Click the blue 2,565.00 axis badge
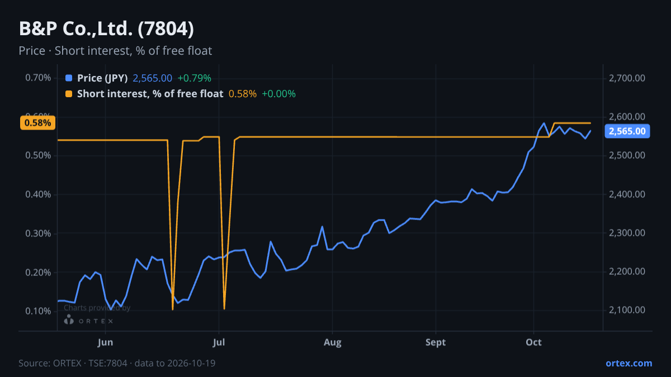 (627, 132)
